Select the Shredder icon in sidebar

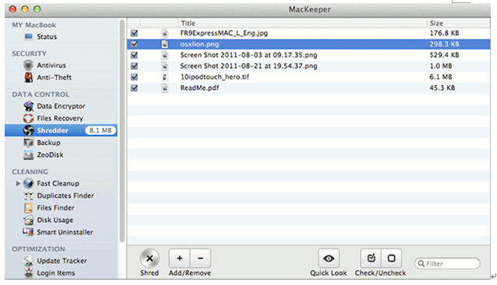click(28, 130)
